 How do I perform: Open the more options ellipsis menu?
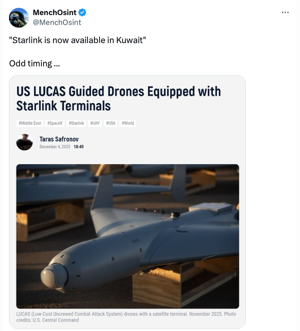click(x=285, y=12)
